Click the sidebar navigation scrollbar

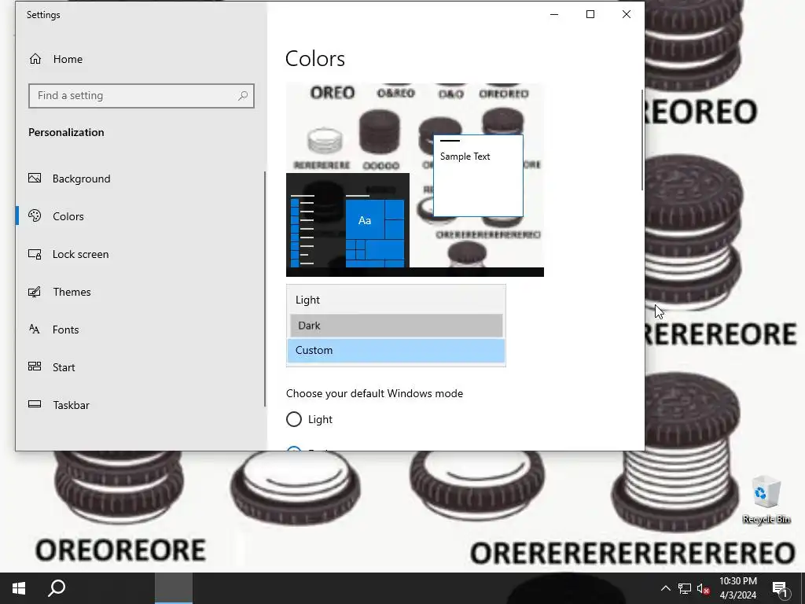[x=265, y=289]
